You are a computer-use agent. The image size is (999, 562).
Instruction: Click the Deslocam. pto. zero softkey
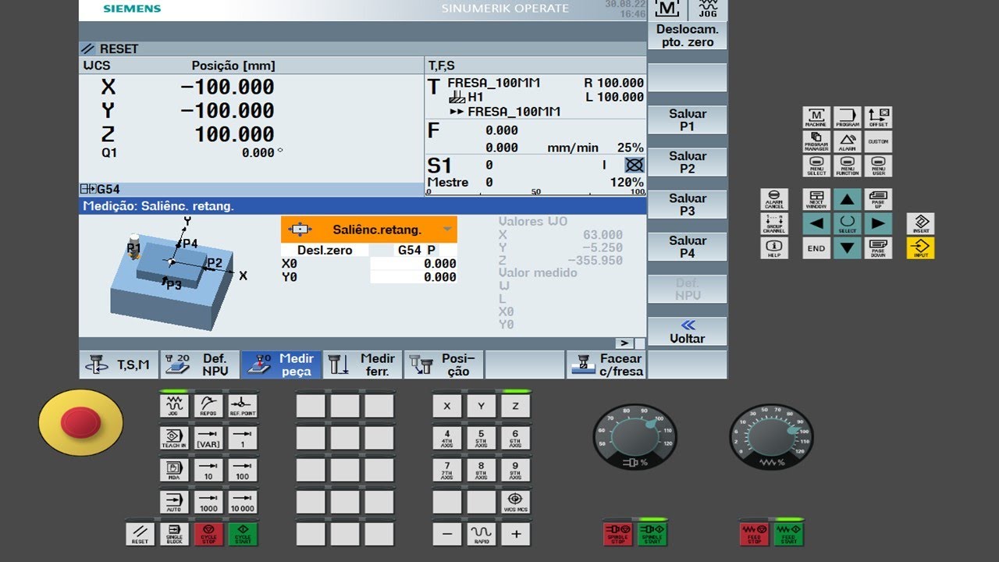tap(687, 36)
